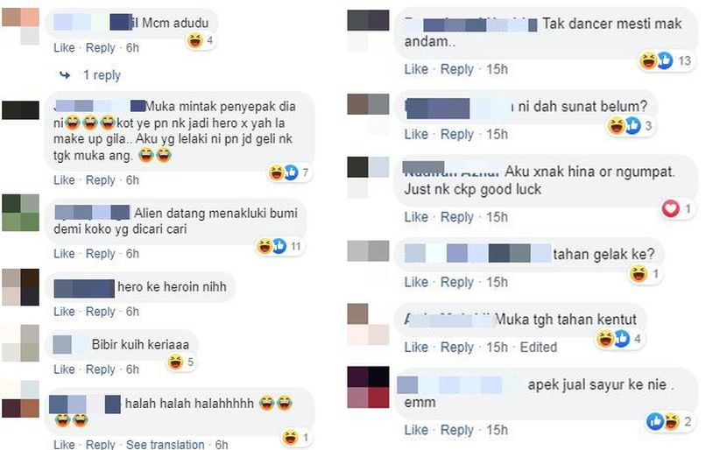
Task: Click the profile picture of the 'Alien datang' commenter
Action: (x=20, y=213)
